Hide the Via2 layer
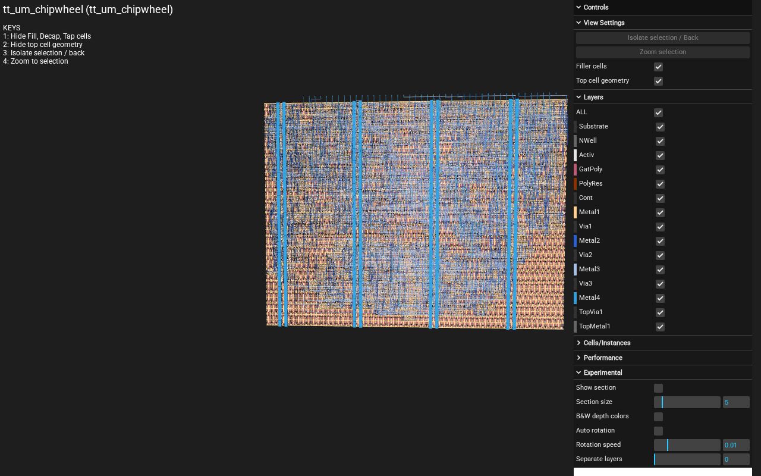Screen dimensions: 761x476 tap(660, 255)
